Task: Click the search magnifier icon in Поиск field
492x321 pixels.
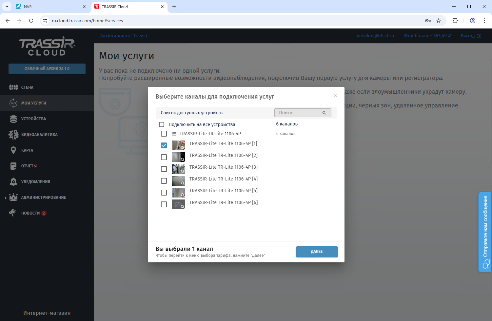Action: coord(324,113)
